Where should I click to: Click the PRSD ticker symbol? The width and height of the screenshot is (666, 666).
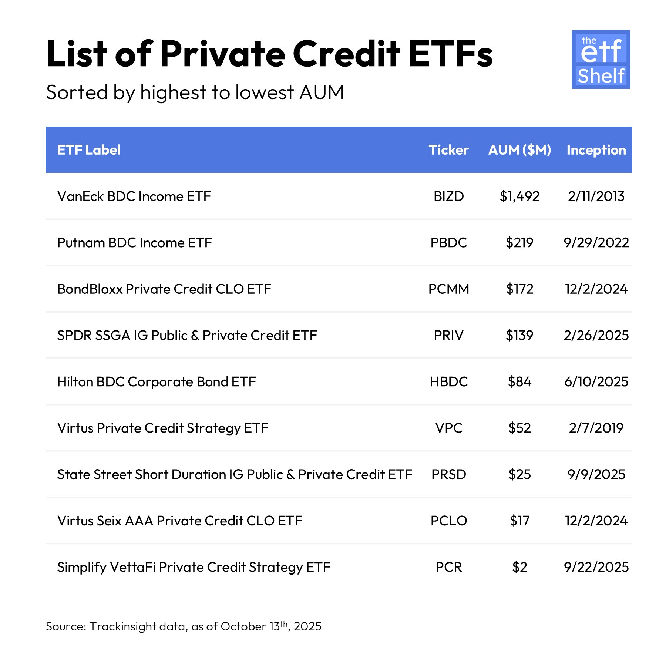point(448,474)
